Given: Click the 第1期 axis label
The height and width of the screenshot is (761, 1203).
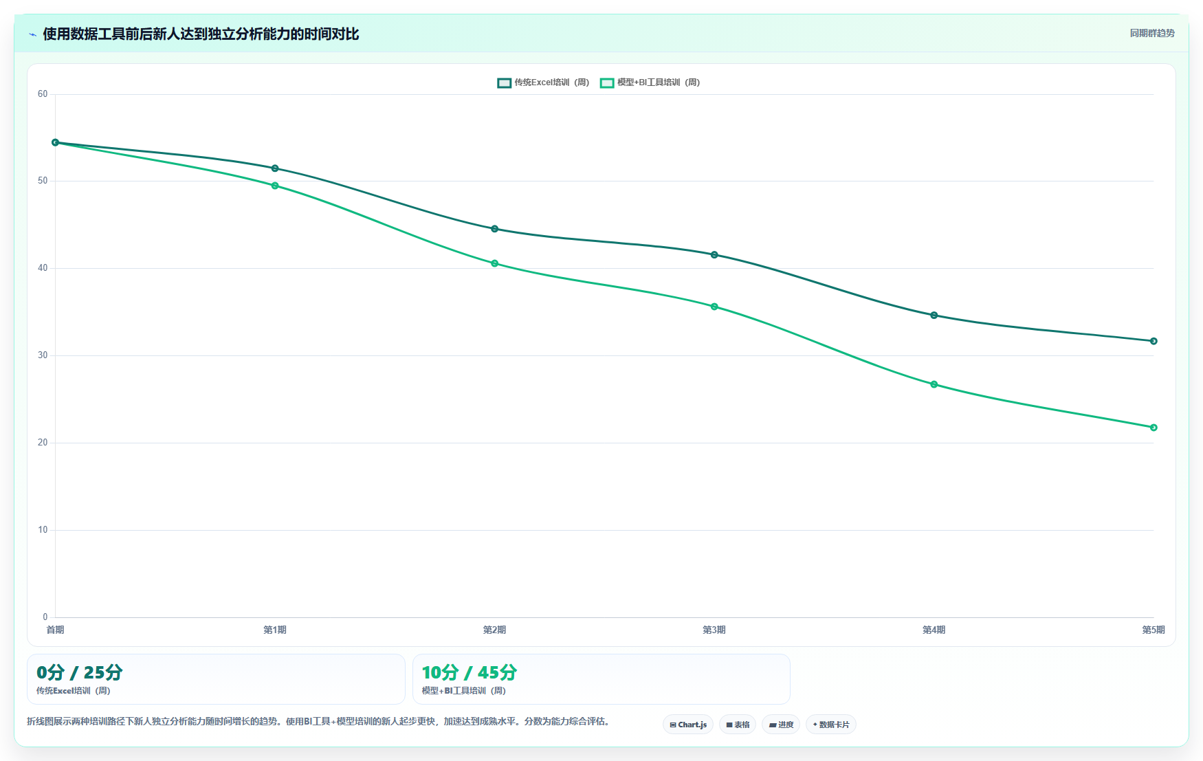Looking at the screenshot, I should 275,630.
